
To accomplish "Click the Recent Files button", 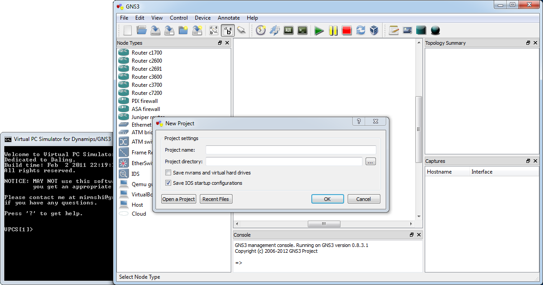I will click(216, 199).
